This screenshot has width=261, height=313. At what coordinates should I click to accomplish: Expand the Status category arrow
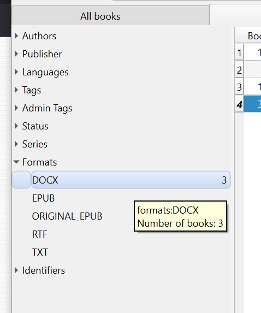pos(16,126)
